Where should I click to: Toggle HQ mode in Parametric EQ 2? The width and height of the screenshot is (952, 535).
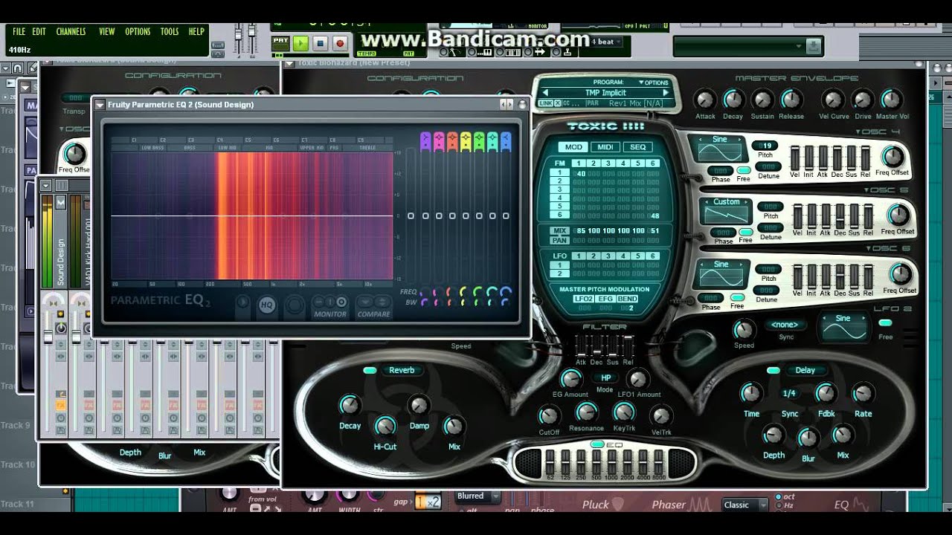(267, 305)
